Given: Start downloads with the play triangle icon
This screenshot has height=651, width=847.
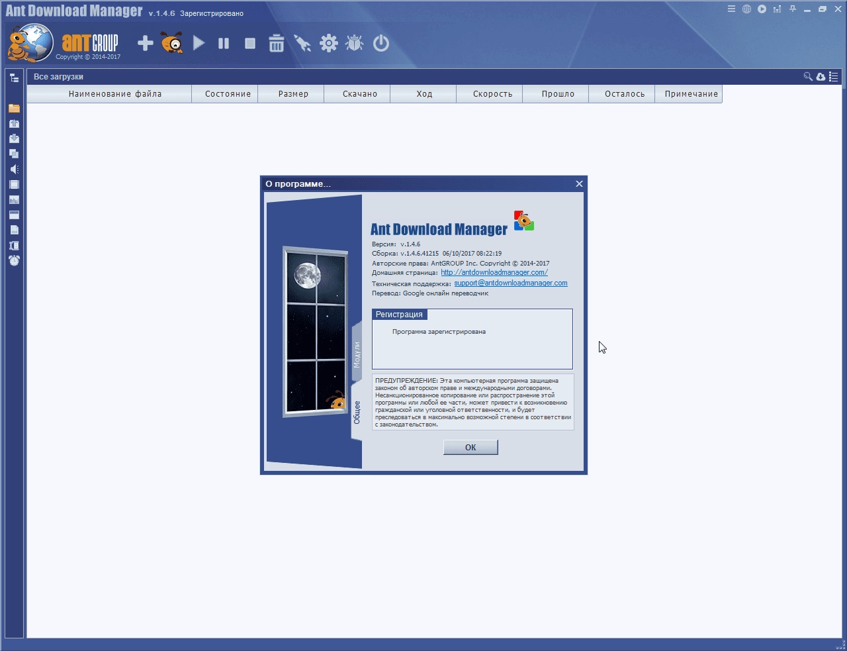Looking at the screenshot, I should (199, 44).
